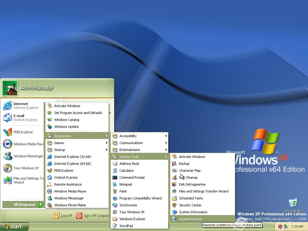Image resolution: width=308 pixels, height=231 pixels.
Task: Click the Backup icon in System Tools
Action: (x=174, y=163)
